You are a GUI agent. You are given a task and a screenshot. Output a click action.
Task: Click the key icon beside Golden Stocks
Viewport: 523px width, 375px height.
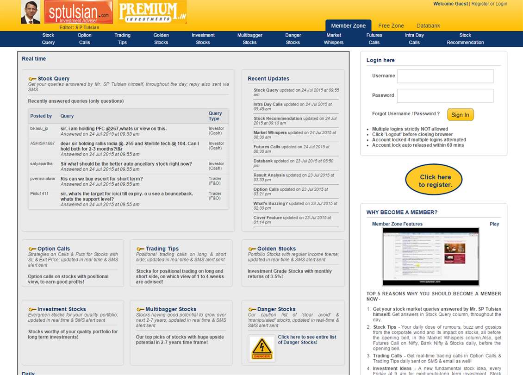(x=252, y=249)
